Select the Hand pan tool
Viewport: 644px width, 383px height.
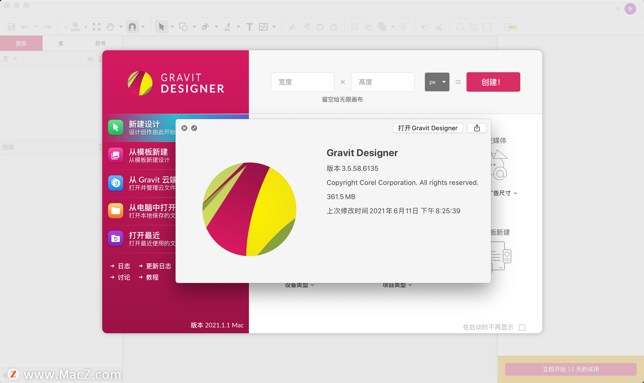click(x=110, y=27)
